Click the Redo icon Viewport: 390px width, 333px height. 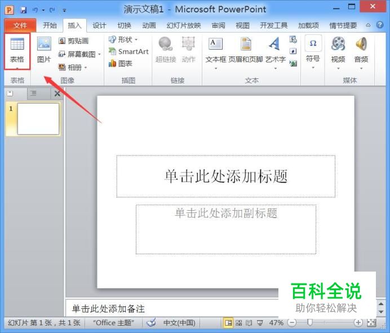(x=52, y=10)
